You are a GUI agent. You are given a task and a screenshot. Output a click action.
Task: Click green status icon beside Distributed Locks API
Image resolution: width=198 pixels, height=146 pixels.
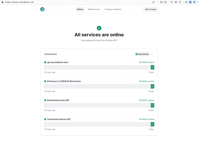coord(45,100)
